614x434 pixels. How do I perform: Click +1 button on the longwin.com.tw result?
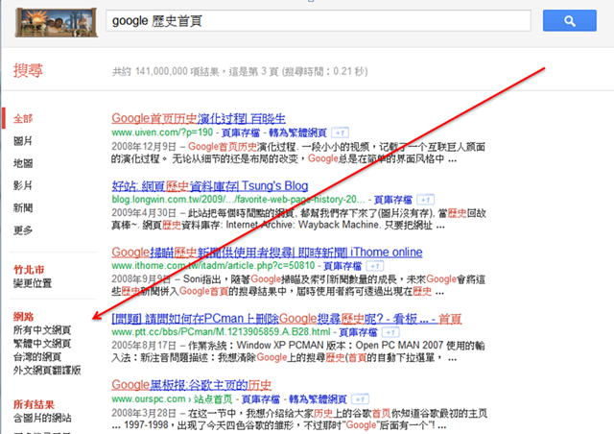(426, 200)
